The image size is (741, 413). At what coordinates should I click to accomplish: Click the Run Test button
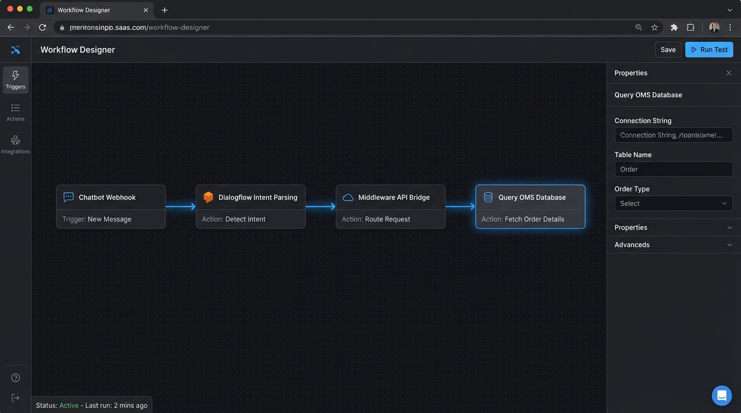pyautogui.click(x=709, y=49)
